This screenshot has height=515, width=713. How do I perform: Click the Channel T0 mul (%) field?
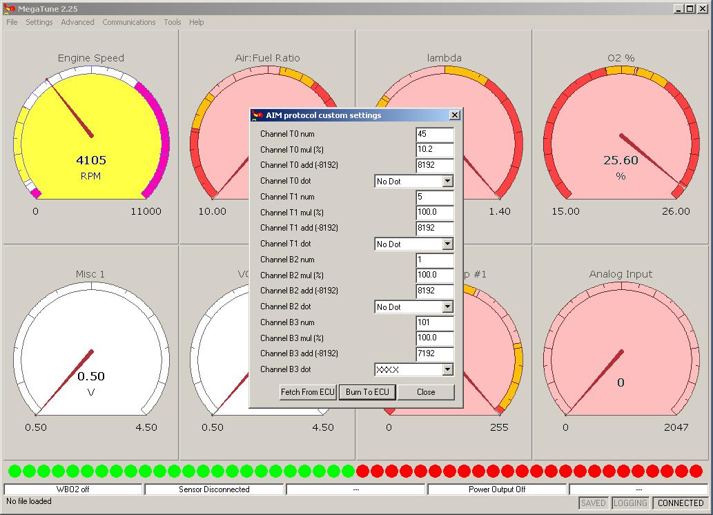pos(435,150)
